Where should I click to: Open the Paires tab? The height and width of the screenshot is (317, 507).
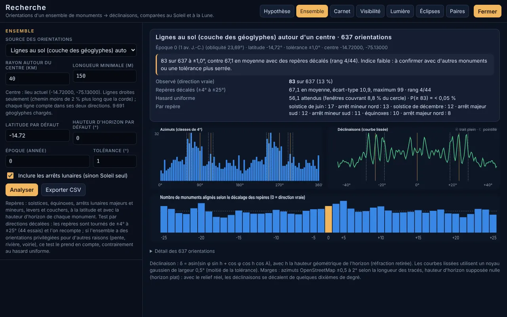tap(457, 11)
